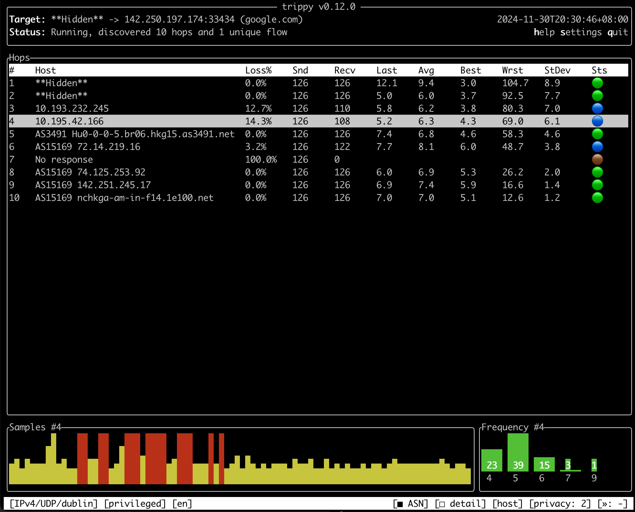This screenshot has height=512, width=635.
Task: Click the brown status dot for No response hop
Action: click(x=597, y=159)
